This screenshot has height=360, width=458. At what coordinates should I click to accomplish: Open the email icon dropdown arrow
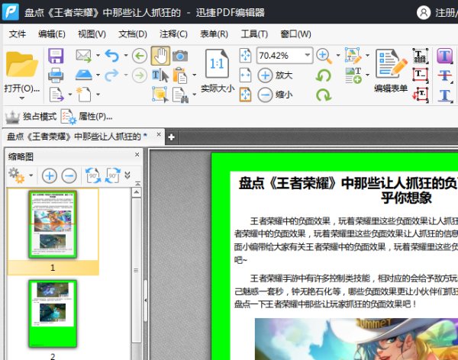coord(98,55)
